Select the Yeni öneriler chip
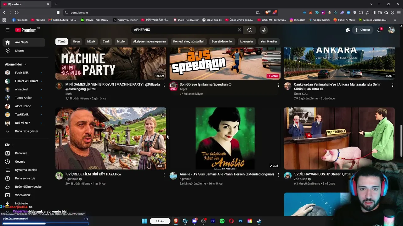Screen dimensions: 403x226 pyautogui.click(x=269, y=41)
